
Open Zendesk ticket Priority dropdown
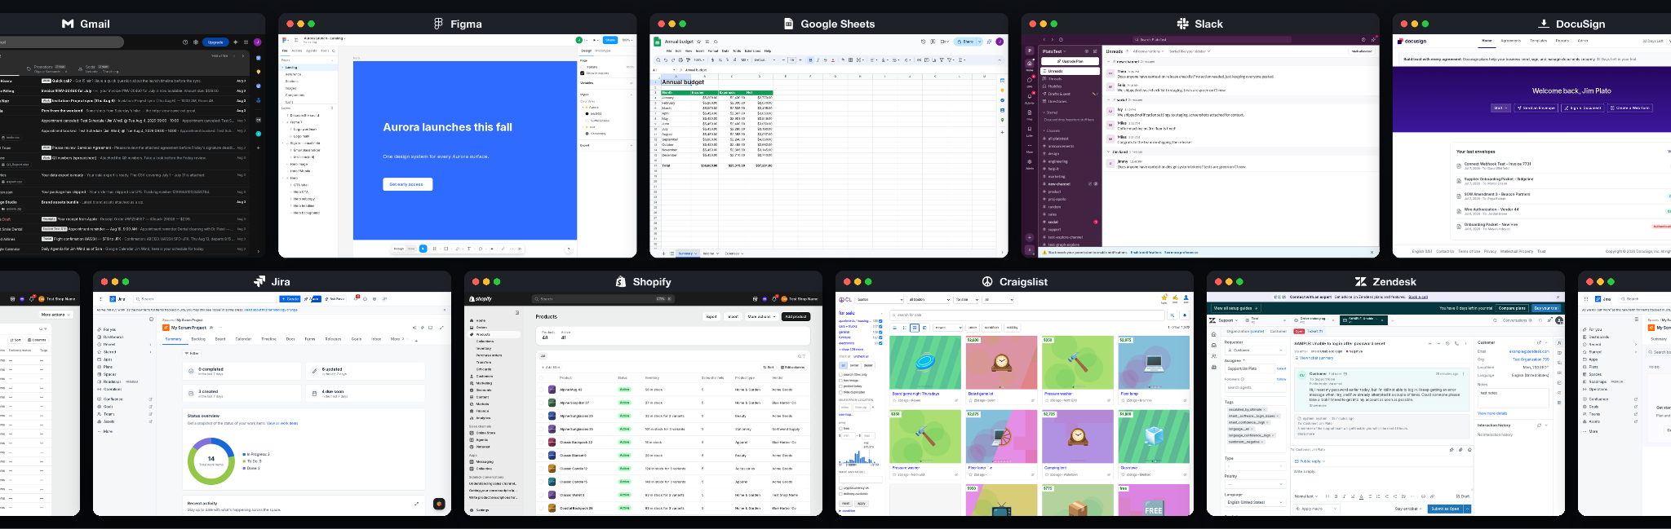point(1256,484)
